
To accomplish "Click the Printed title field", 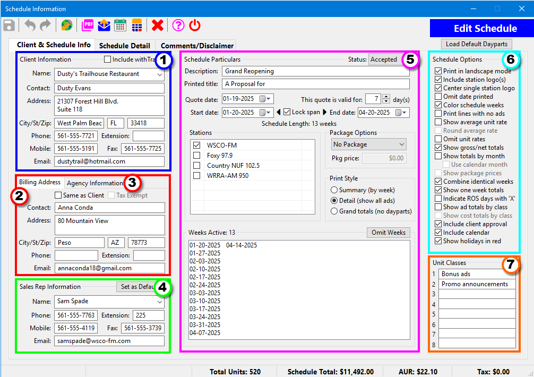I will click(x=316, y=84).
